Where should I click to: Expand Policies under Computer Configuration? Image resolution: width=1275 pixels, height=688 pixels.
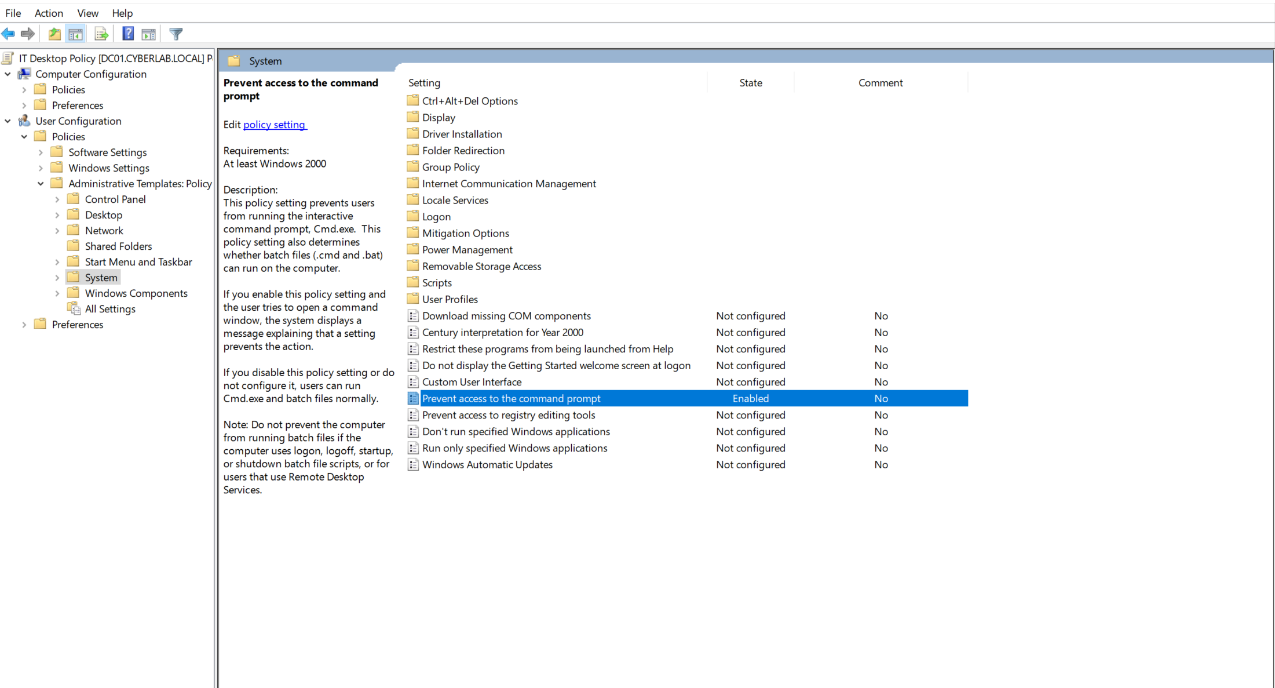[x=24, y=90]
